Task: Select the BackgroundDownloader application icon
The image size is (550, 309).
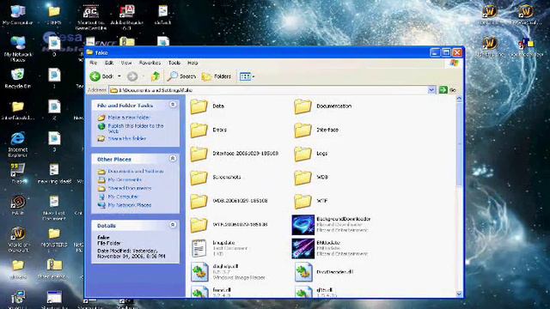Action: pyautogui.click(x=303, y=225)
